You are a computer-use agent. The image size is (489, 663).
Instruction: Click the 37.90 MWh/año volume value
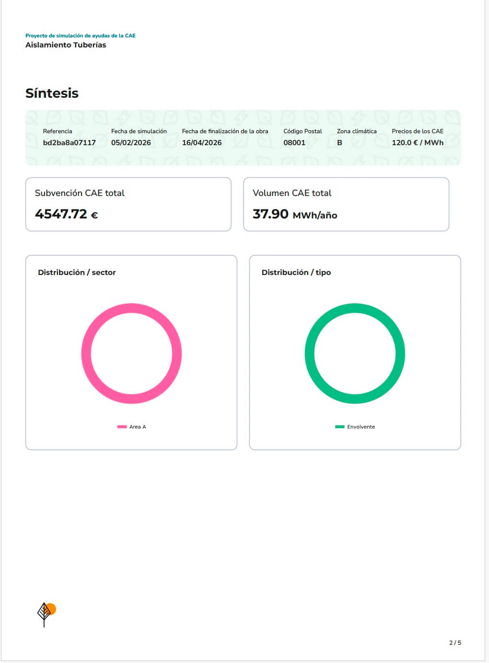[x=294, y=214]
